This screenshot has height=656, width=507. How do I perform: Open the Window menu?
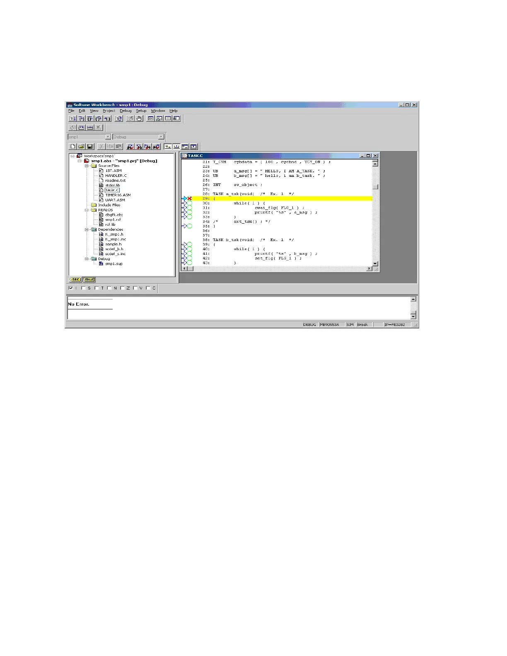(158, 111)
